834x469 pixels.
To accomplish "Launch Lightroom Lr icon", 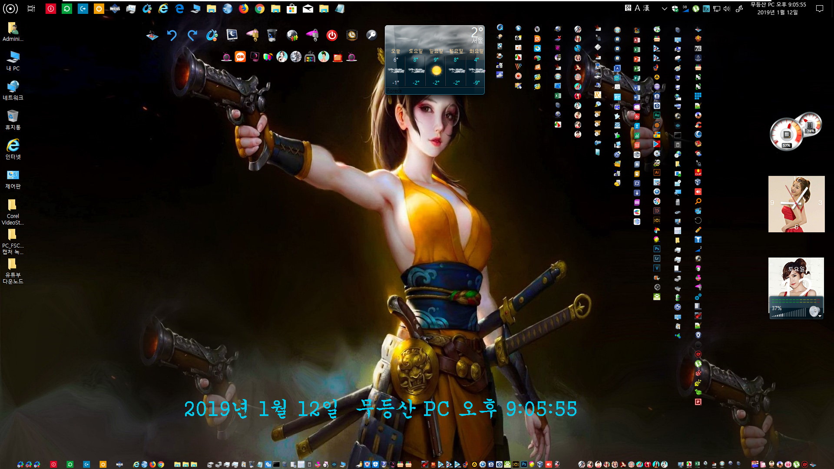I will tap(657, 258).
